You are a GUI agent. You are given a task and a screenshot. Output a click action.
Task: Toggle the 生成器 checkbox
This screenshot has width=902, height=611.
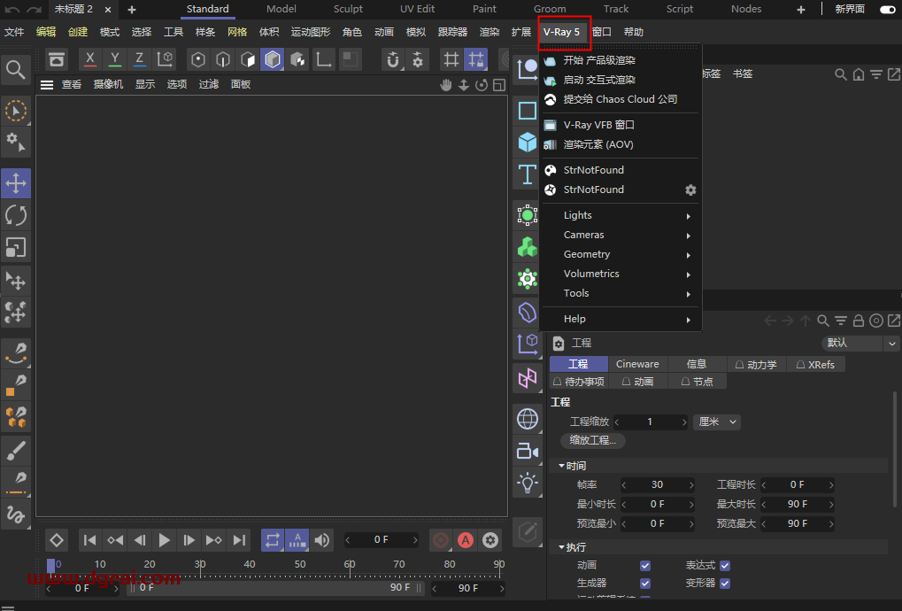645,584
